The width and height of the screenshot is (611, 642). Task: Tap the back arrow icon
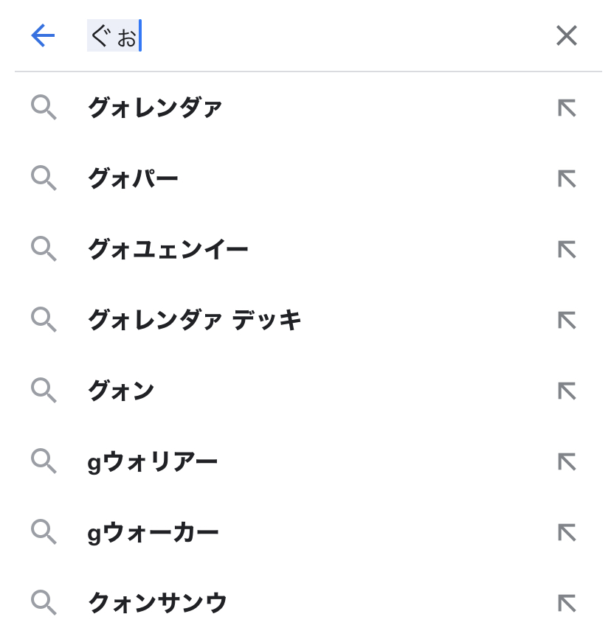click(x=43, y=35)
